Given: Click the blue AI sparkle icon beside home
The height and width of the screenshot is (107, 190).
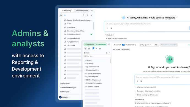Looking at the screenshot, I should tap(65, 15).
